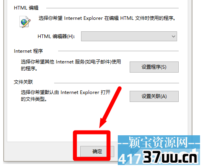
Task: Select the Internet 程序 section heading
Action: coord(28,51)
